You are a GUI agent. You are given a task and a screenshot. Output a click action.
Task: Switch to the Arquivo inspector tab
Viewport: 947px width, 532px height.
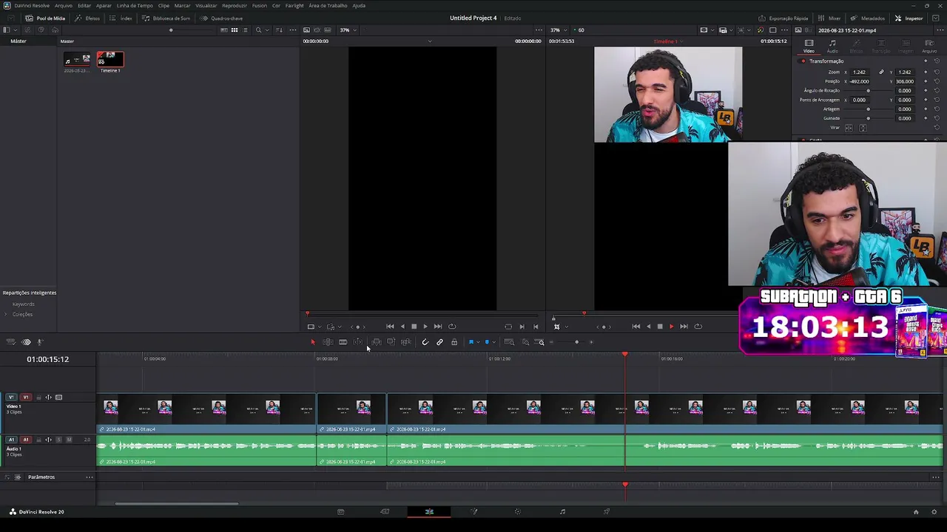click(929, 47)
